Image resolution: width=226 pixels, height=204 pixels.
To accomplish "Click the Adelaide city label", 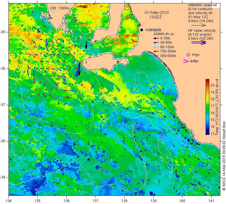I will [x=153, y=30].
